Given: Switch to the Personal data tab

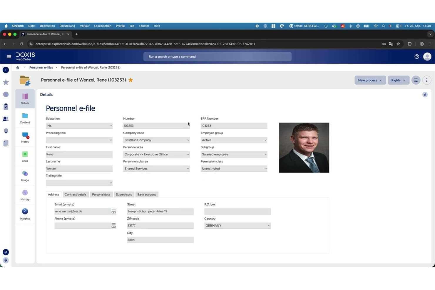Looking at the screenshot, I should point(101,195).
